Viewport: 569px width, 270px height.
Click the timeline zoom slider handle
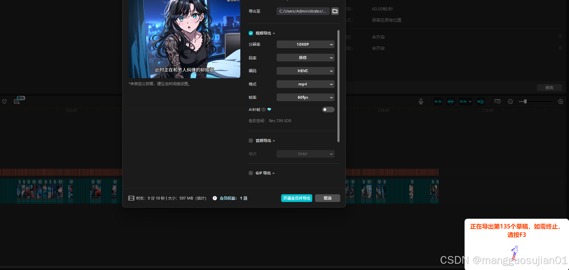coord(525,102)
